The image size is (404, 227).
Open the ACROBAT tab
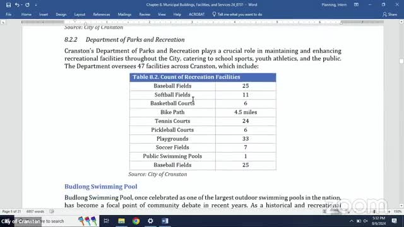(x=196, y=15)
